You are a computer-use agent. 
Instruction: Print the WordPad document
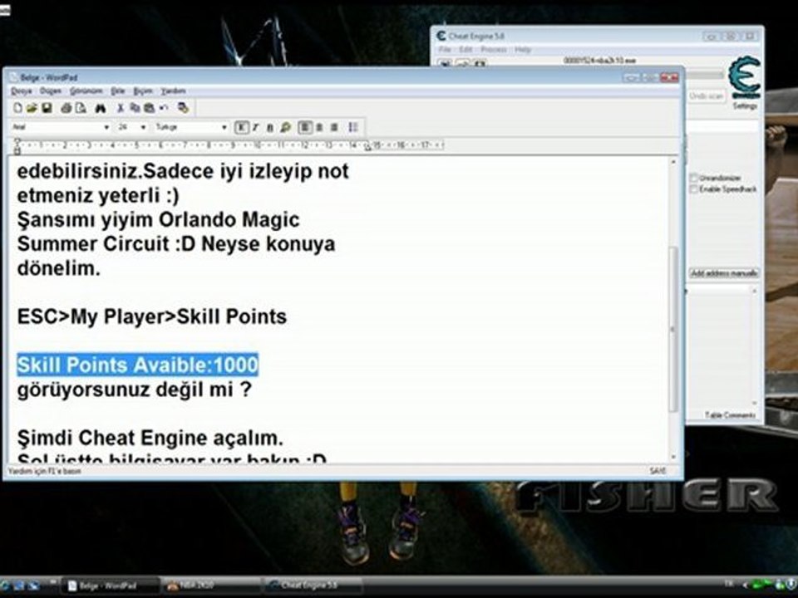[x=66, y=108]
